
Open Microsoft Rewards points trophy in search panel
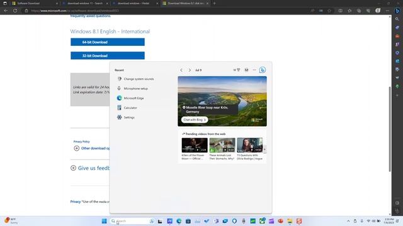coord(237,70)
